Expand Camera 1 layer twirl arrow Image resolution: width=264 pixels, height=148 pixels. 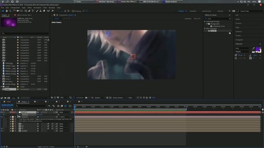point(11,117)
